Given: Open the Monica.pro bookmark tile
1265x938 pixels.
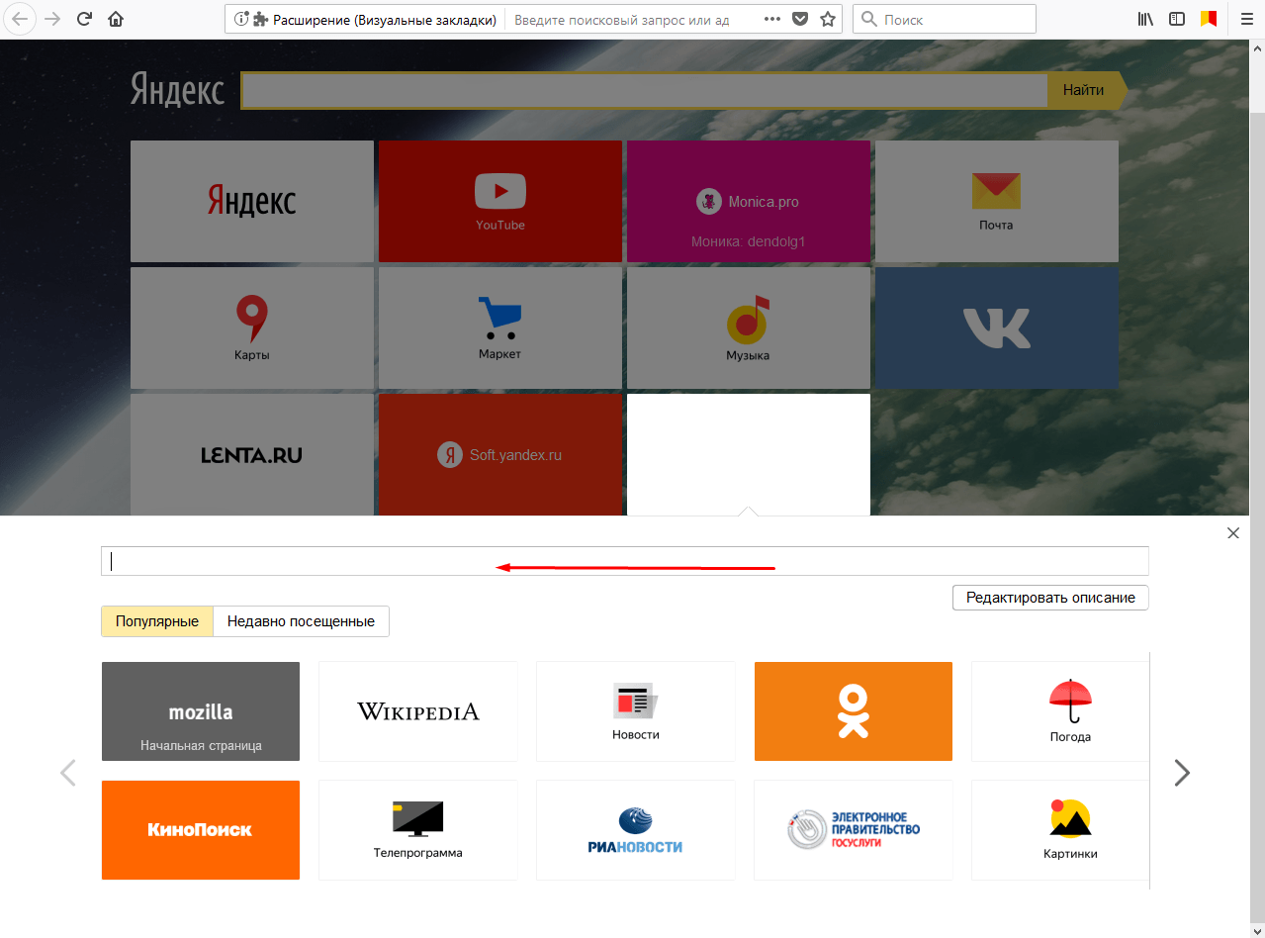Looking at the screenshot, I should [x=749, y=201].
